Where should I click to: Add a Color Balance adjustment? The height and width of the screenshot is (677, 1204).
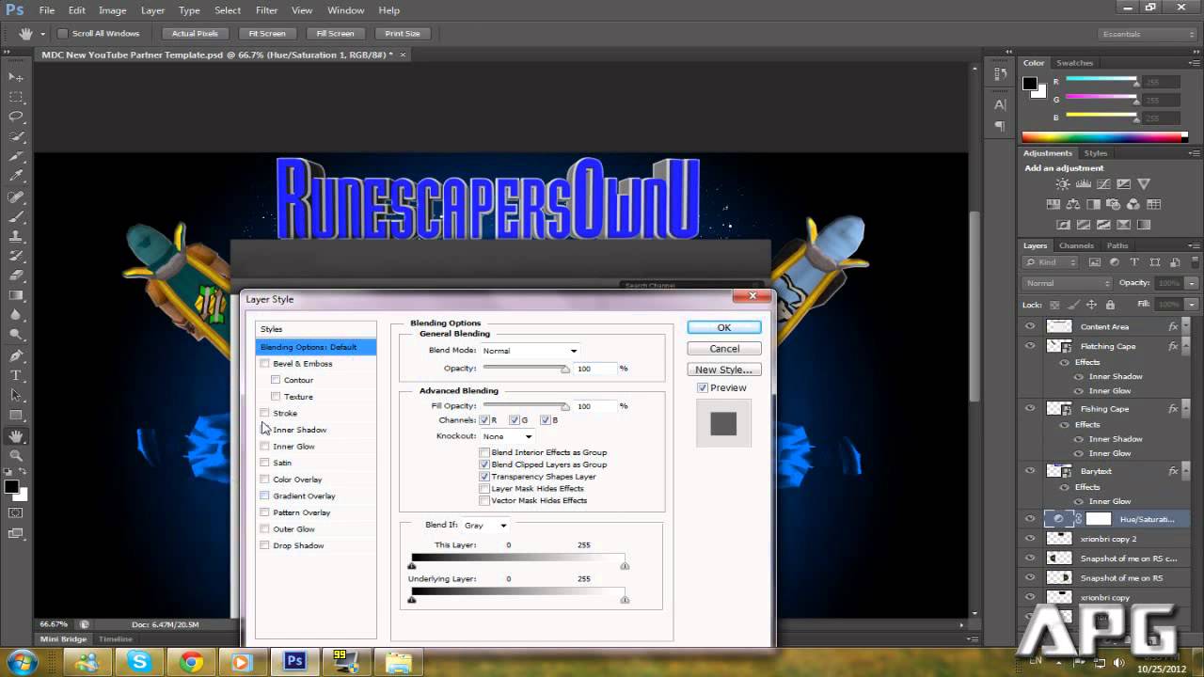click(1073, 204)
